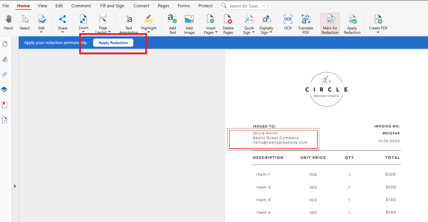Image resolution: width=428 pixels, height=222 pixels.
Task: Select the Home tab
Action: (24, 6)
